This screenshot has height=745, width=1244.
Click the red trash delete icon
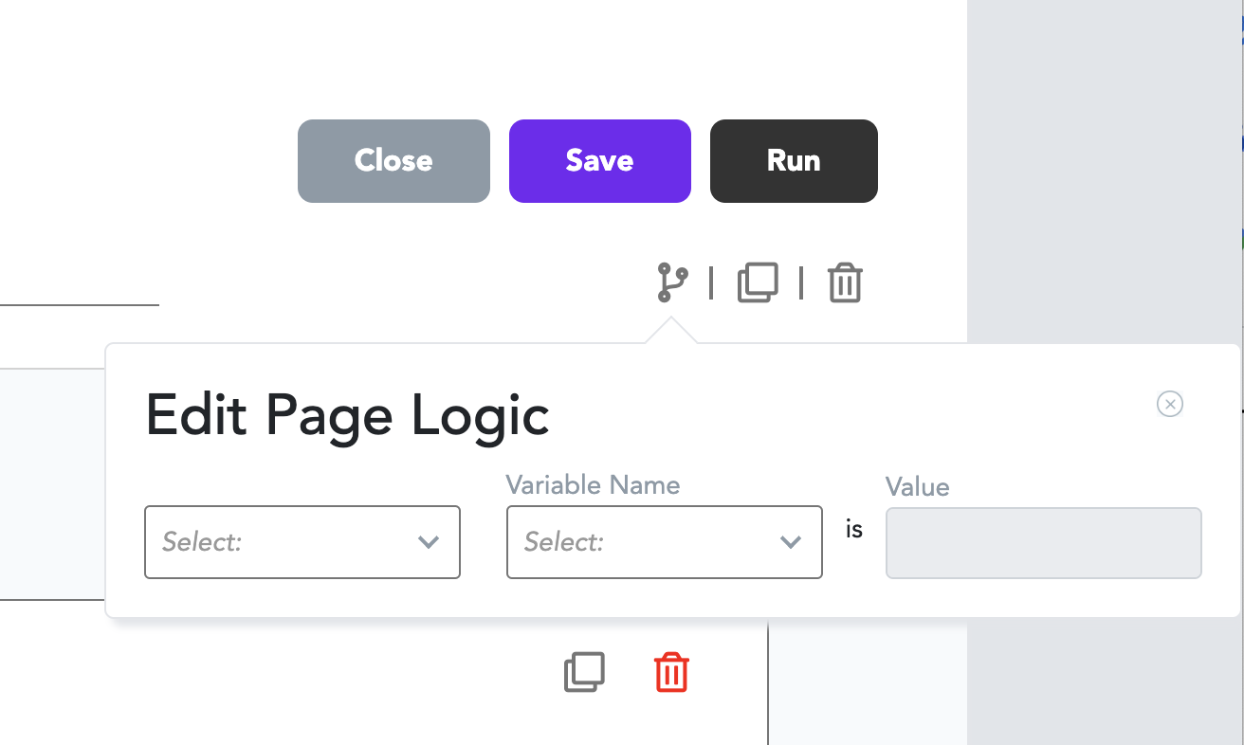(x=671, y=672)
